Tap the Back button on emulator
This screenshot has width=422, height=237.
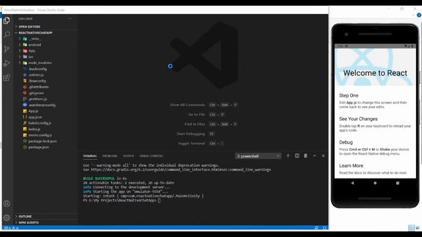pos(353,183)
